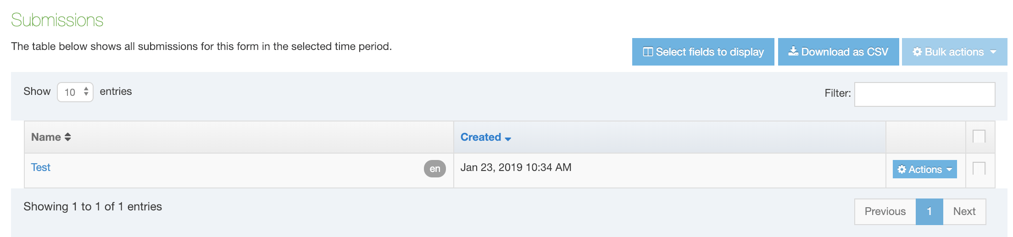This screenshot has height=237, width=1013.
Task: Open the Show entries count selector
Action: pos(75,92)
